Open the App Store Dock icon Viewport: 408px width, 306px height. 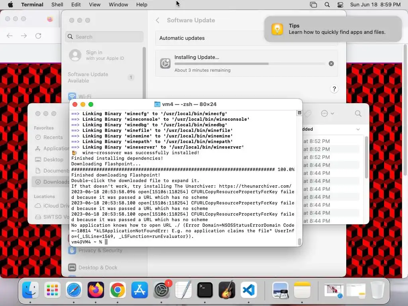139,290
